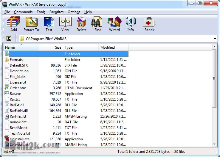Viewport: 220px width, 157px height.
Task: Click the 98,816 size value
Action: pyautogui.click(x=56, y=65)
